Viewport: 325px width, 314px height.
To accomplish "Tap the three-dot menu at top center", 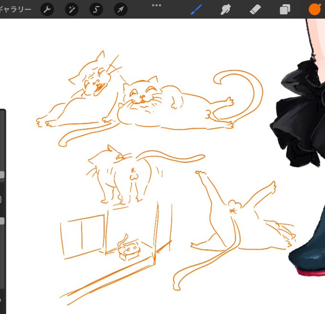I will 156,5.
